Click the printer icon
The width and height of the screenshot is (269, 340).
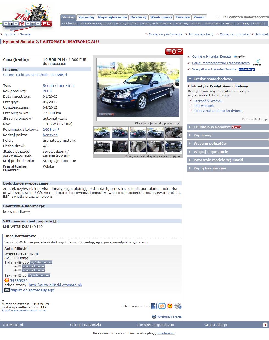[154, 317]
